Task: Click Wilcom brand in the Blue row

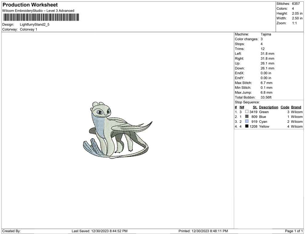Action: (297, 117)
